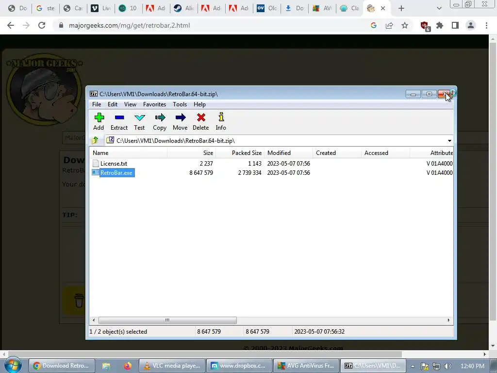The image size is (497, 373).
Task: Open the Windows Start button
Action: [x=13, y=365]
